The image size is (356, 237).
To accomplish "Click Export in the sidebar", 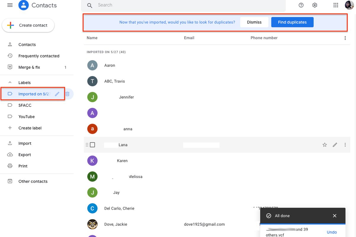I will [25, 155].
